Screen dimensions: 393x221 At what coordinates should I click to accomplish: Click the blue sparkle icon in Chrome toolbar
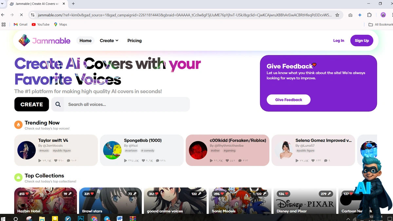click(x=360, y=15)
